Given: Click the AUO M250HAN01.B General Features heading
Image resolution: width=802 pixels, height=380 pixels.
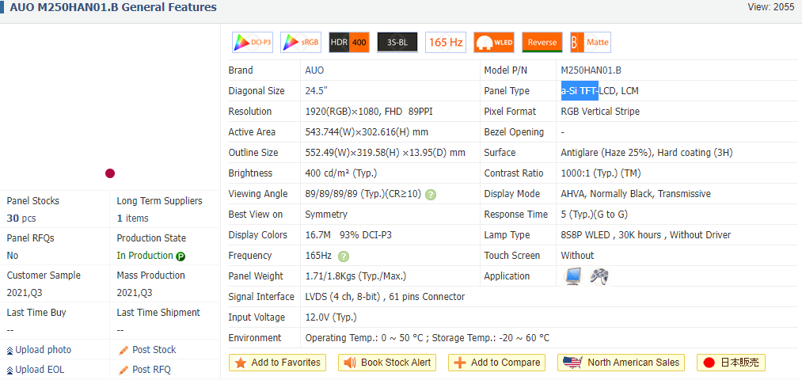Looking at the screenshot, I should [x=113, y=8].
